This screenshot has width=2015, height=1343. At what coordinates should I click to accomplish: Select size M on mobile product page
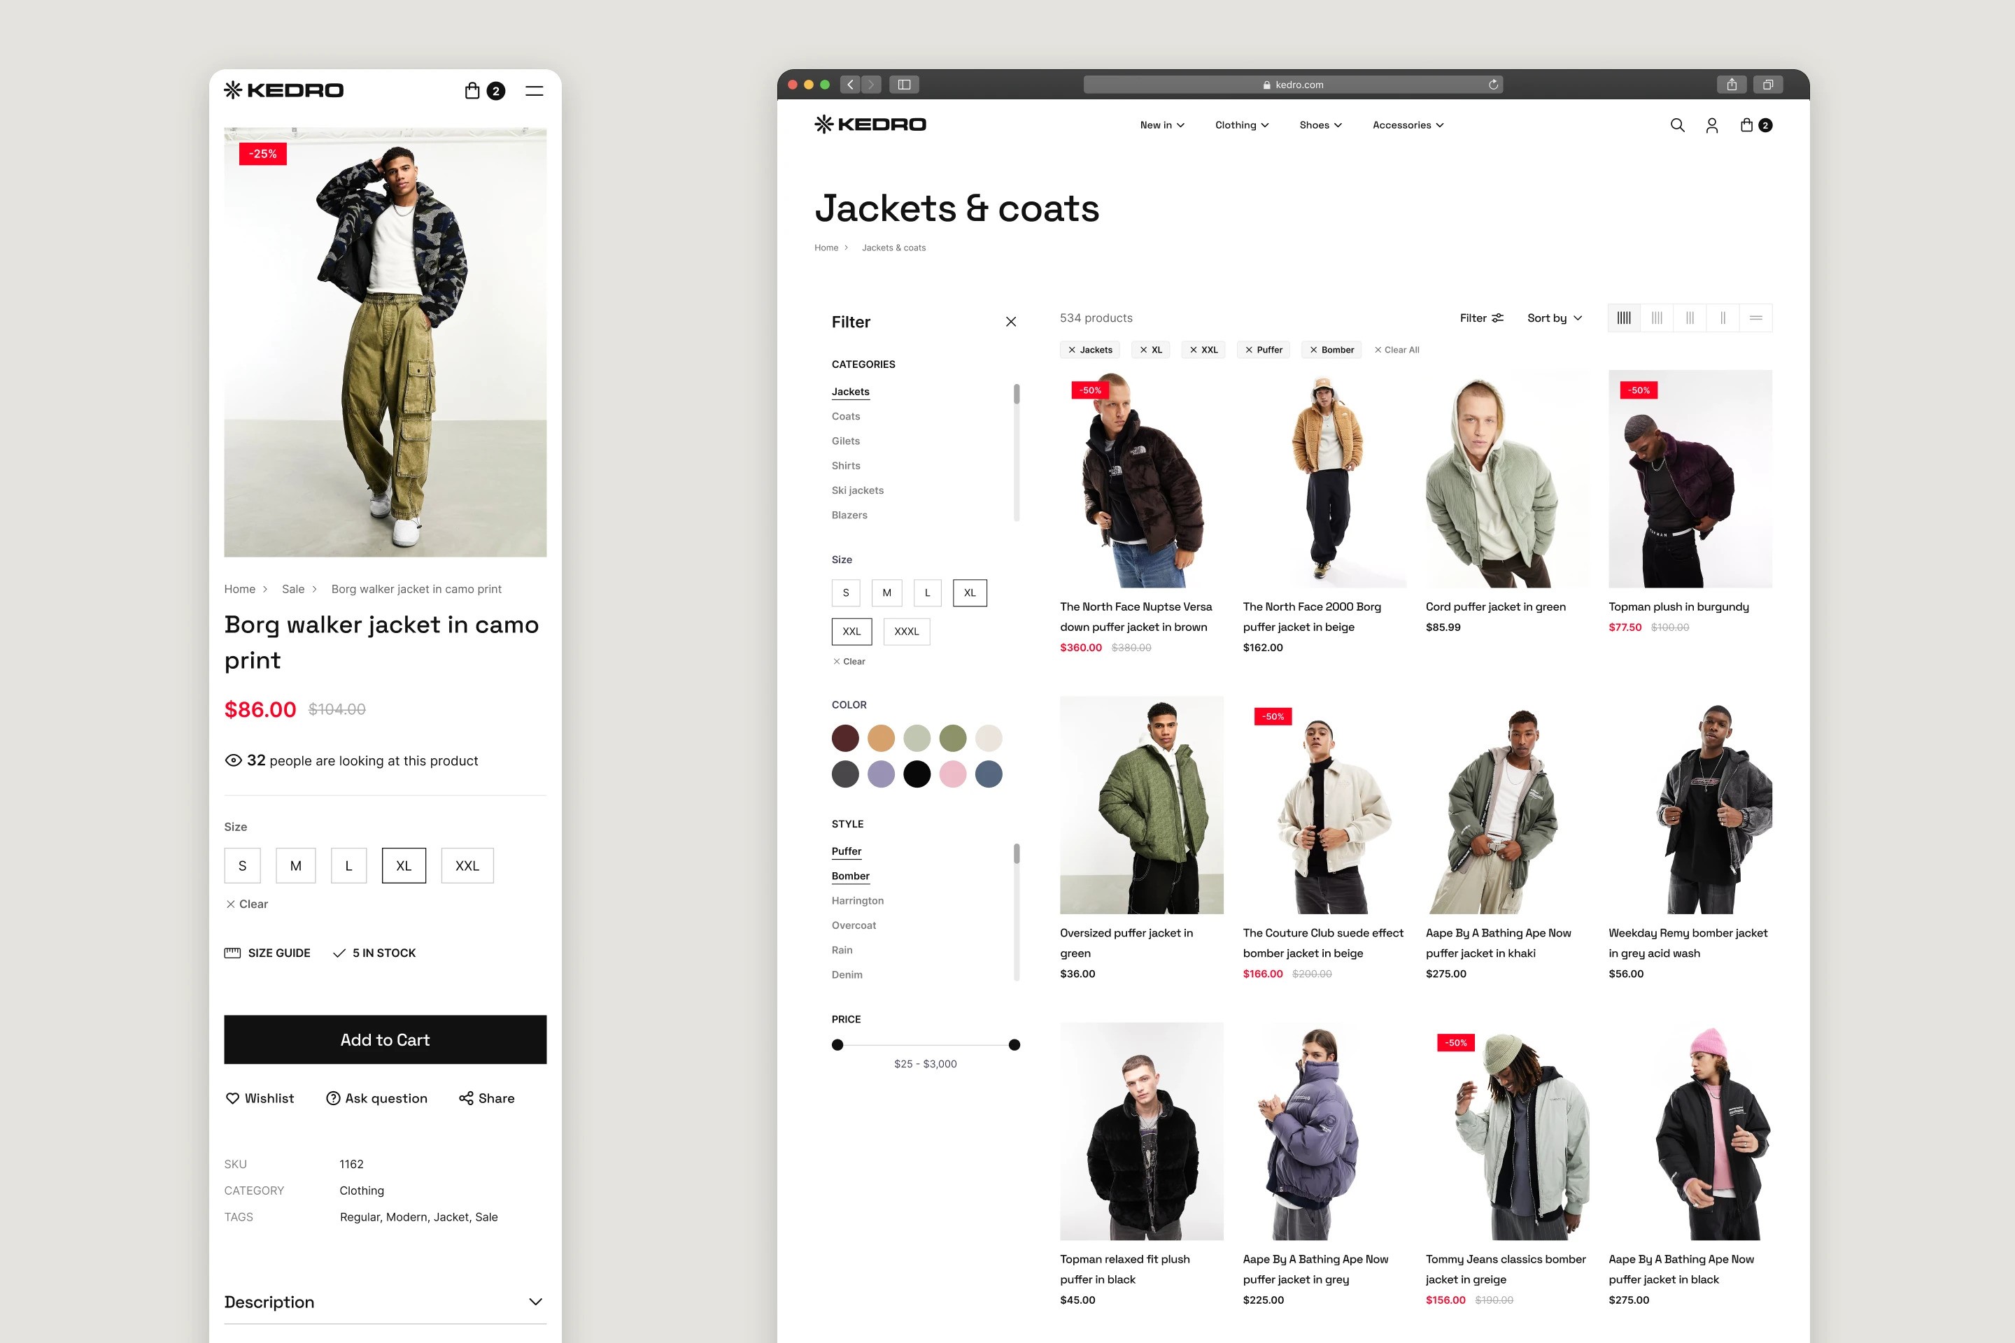pyautogui.click(x=295, y=866)
